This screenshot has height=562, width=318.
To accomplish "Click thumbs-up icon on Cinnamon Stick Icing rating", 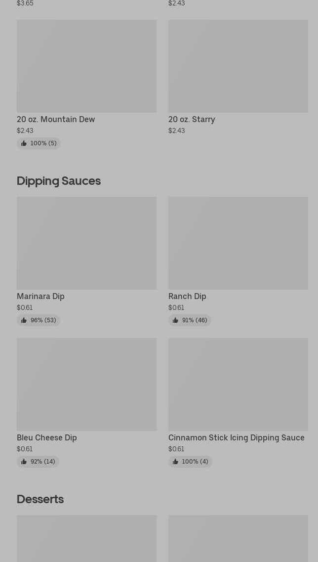I will click(x=175, y=462).
